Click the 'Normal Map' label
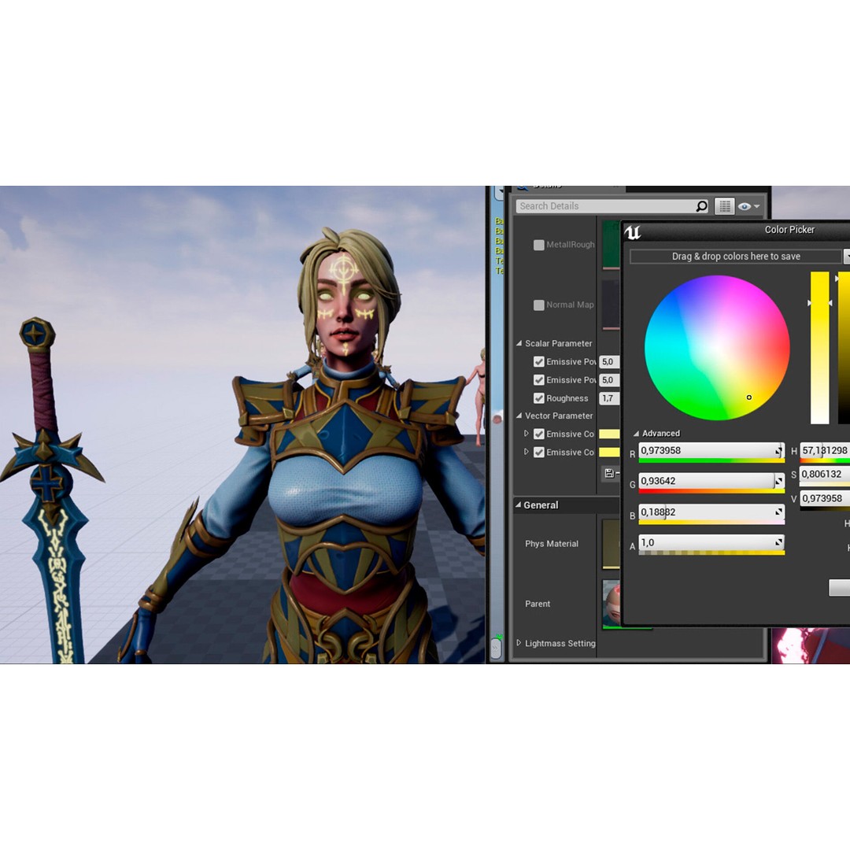 tap(570, 305)
